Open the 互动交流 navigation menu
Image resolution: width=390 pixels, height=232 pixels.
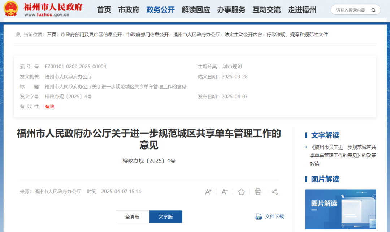[x=266, y=10]
